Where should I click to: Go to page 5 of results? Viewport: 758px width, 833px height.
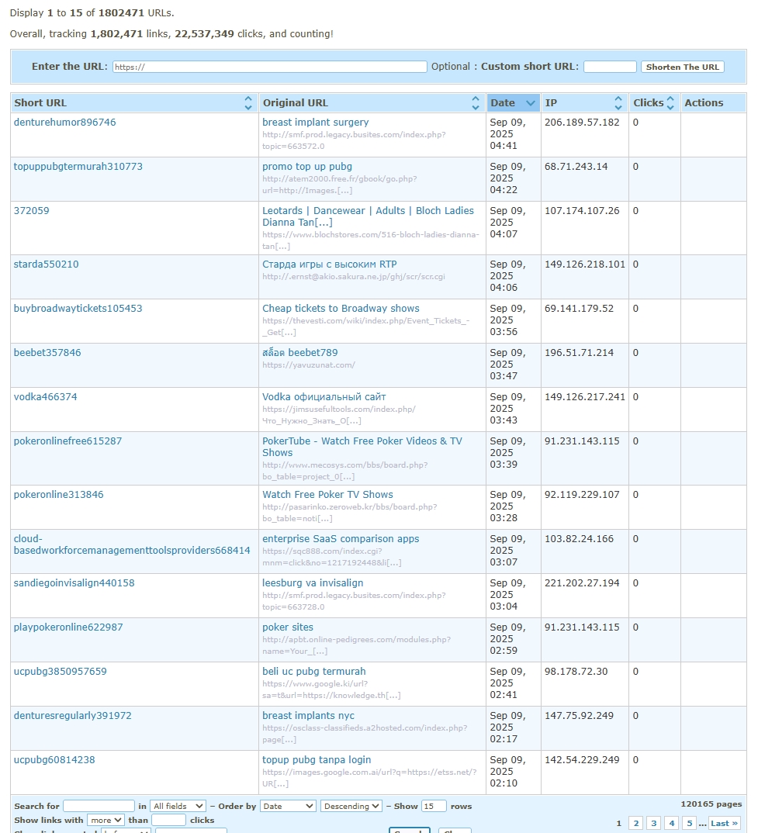pos(690,823)
